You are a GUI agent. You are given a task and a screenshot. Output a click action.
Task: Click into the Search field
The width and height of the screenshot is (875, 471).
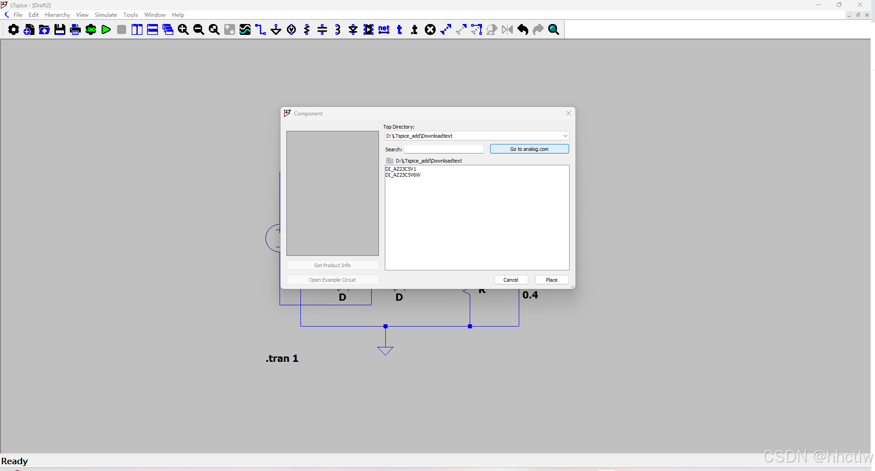(444, 149)
